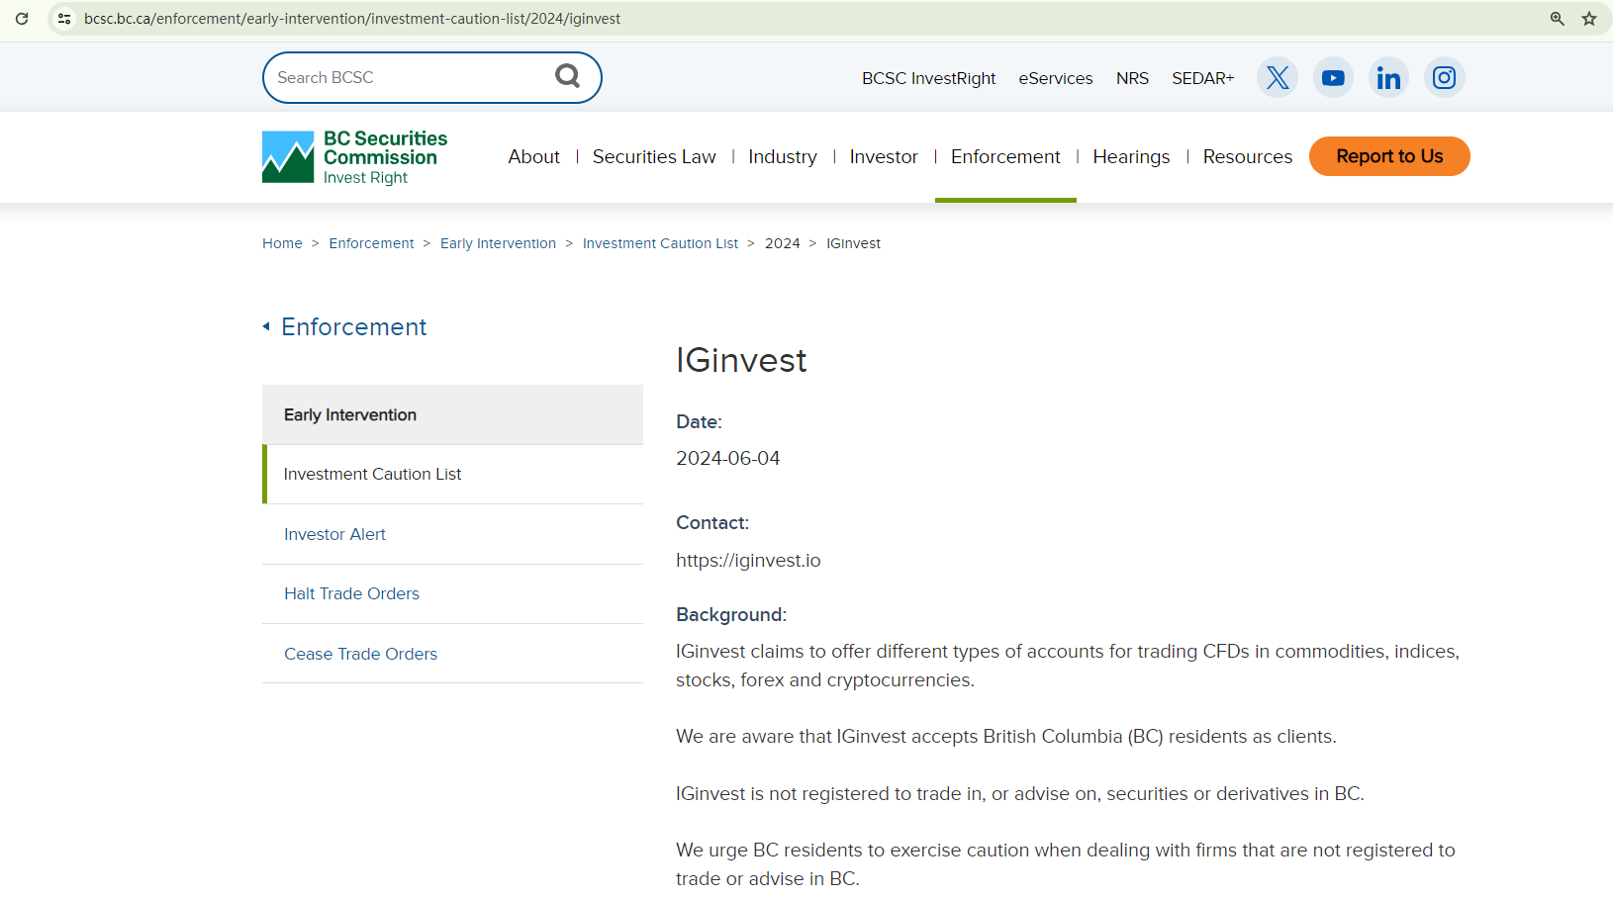Image resolution: width=1613 pixels, height=898 pixels.
Task: Click inside the Search BCSC field
Action: pos(406,77)
